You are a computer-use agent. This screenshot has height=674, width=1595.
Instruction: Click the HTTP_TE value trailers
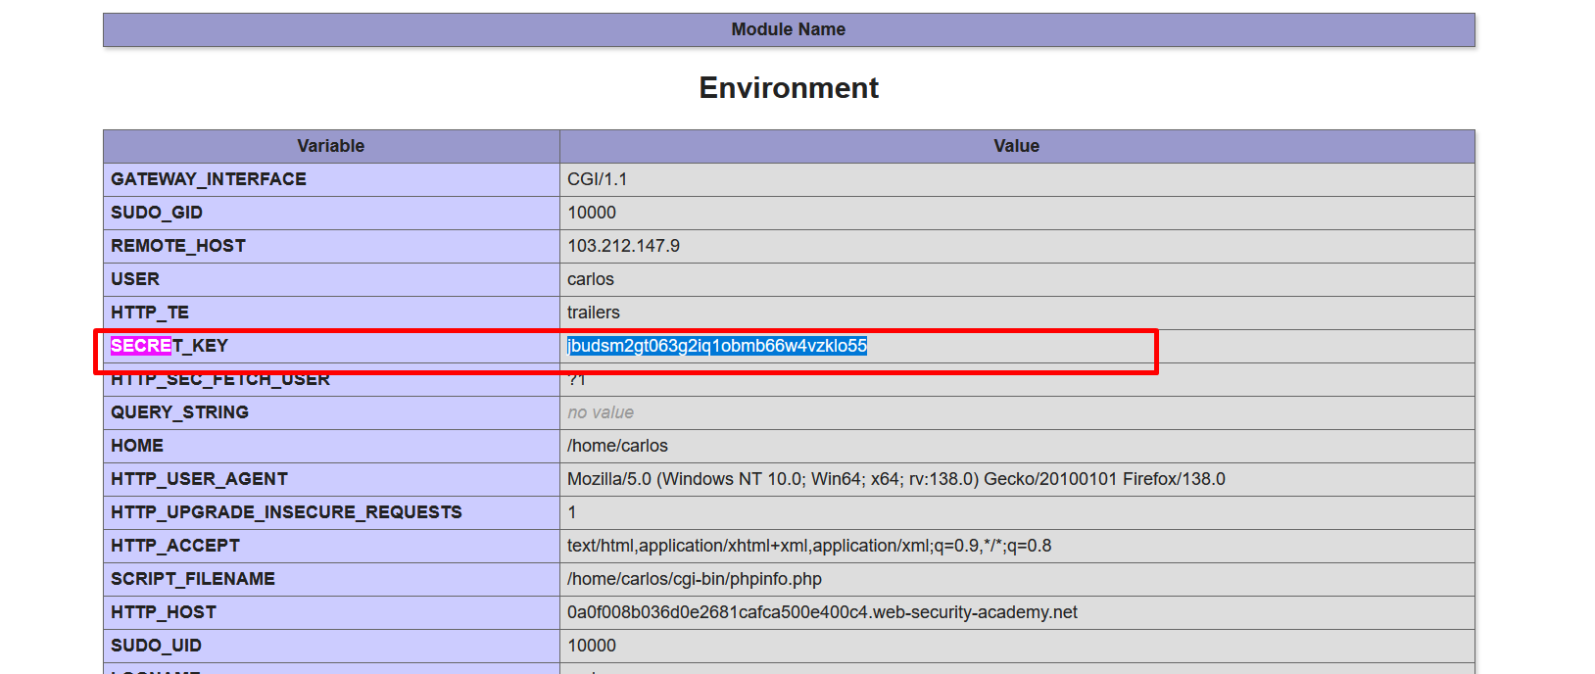tap(593, 313)
